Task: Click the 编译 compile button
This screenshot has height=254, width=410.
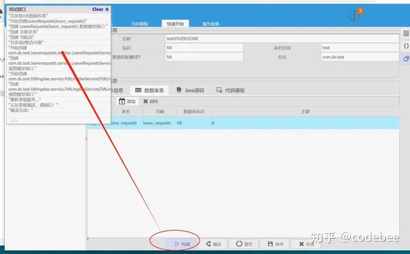Action: click(x=213, y=244)
